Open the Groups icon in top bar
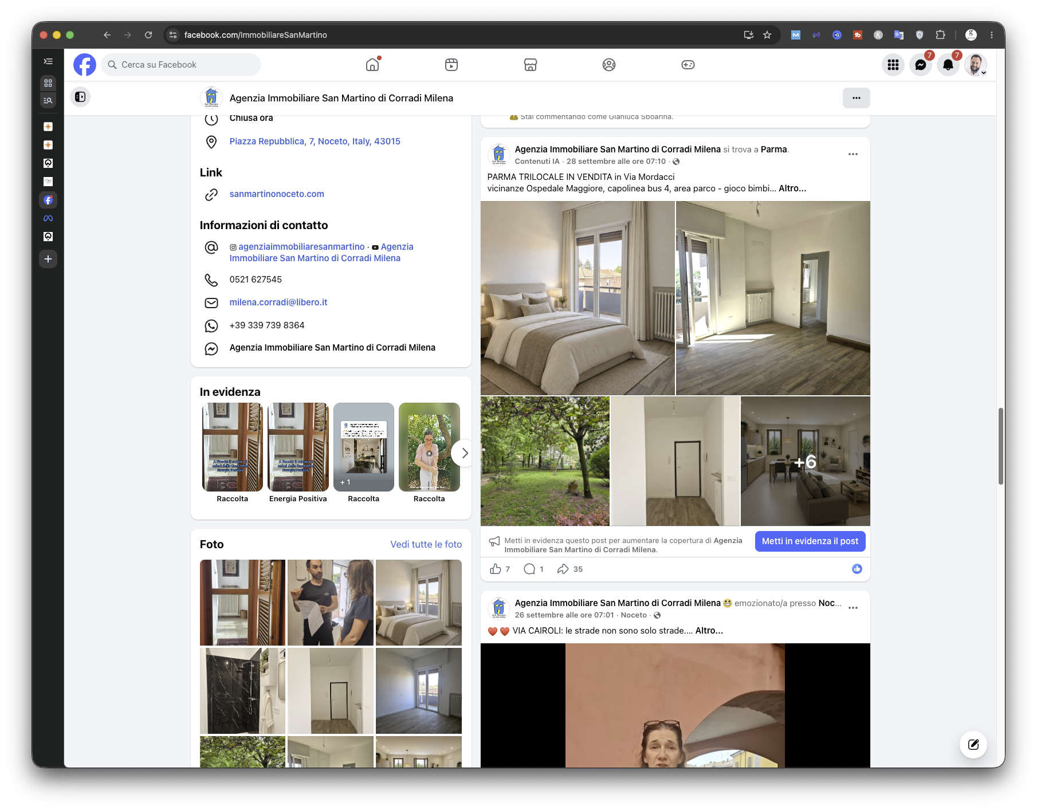 click(609, 65)
